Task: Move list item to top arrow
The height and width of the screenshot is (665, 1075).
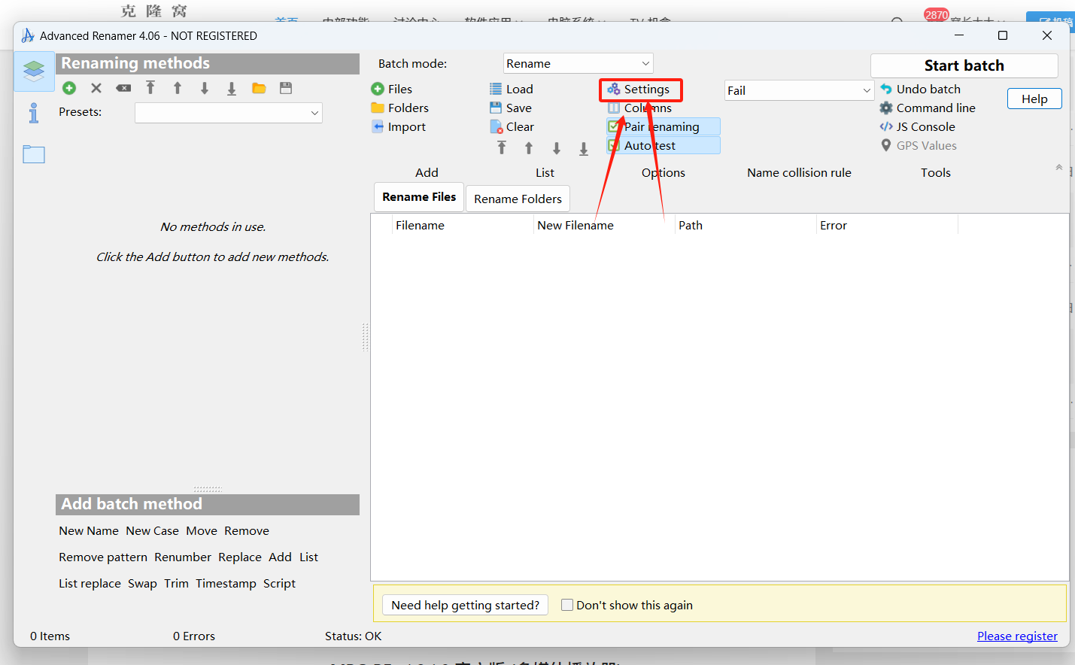Action: 502,148
